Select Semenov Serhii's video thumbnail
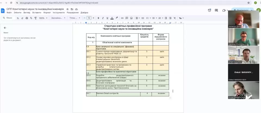261x113 pixels. pyautogui.click(x=244, y=19)
